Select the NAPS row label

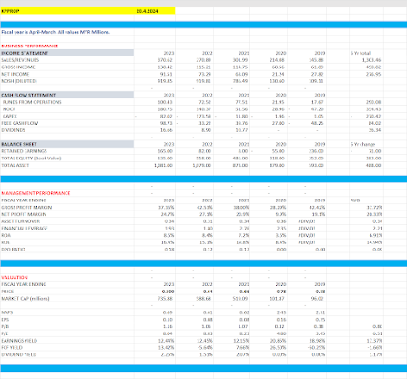point(7,312)
